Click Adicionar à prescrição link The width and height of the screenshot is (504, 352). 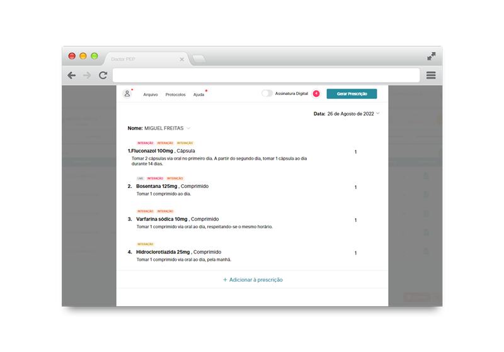point(253,280)
